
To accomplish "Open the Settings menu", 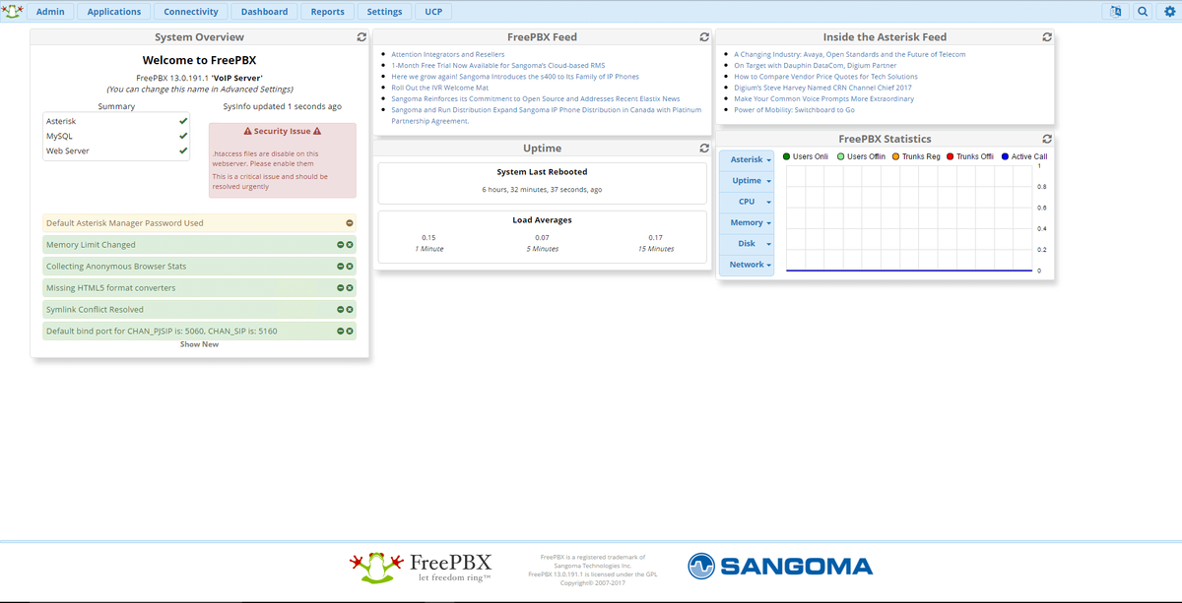I will point(384,12).
